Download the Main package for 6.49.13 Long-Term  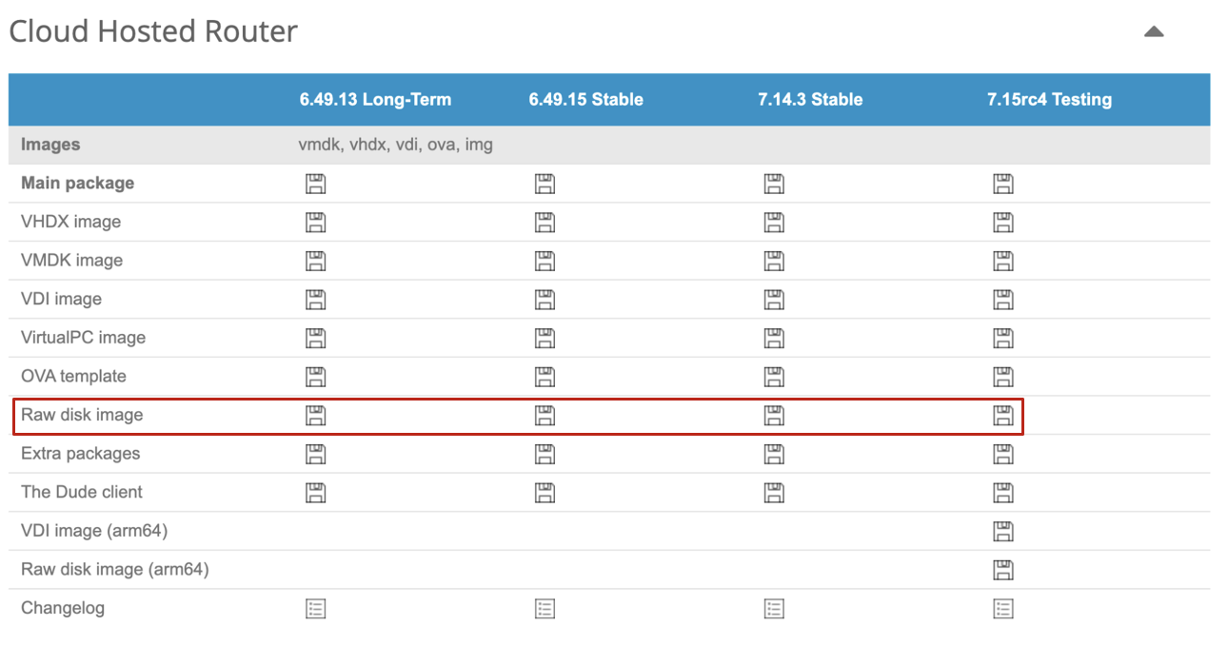click(x=314, y=183)
